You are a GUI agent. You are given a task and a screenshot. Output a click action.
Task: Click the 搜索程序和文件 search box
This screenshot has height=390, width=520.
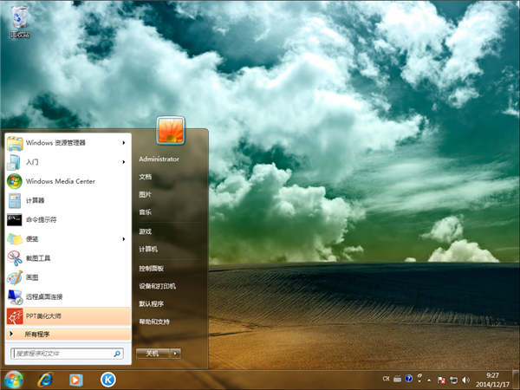(61, 354)
